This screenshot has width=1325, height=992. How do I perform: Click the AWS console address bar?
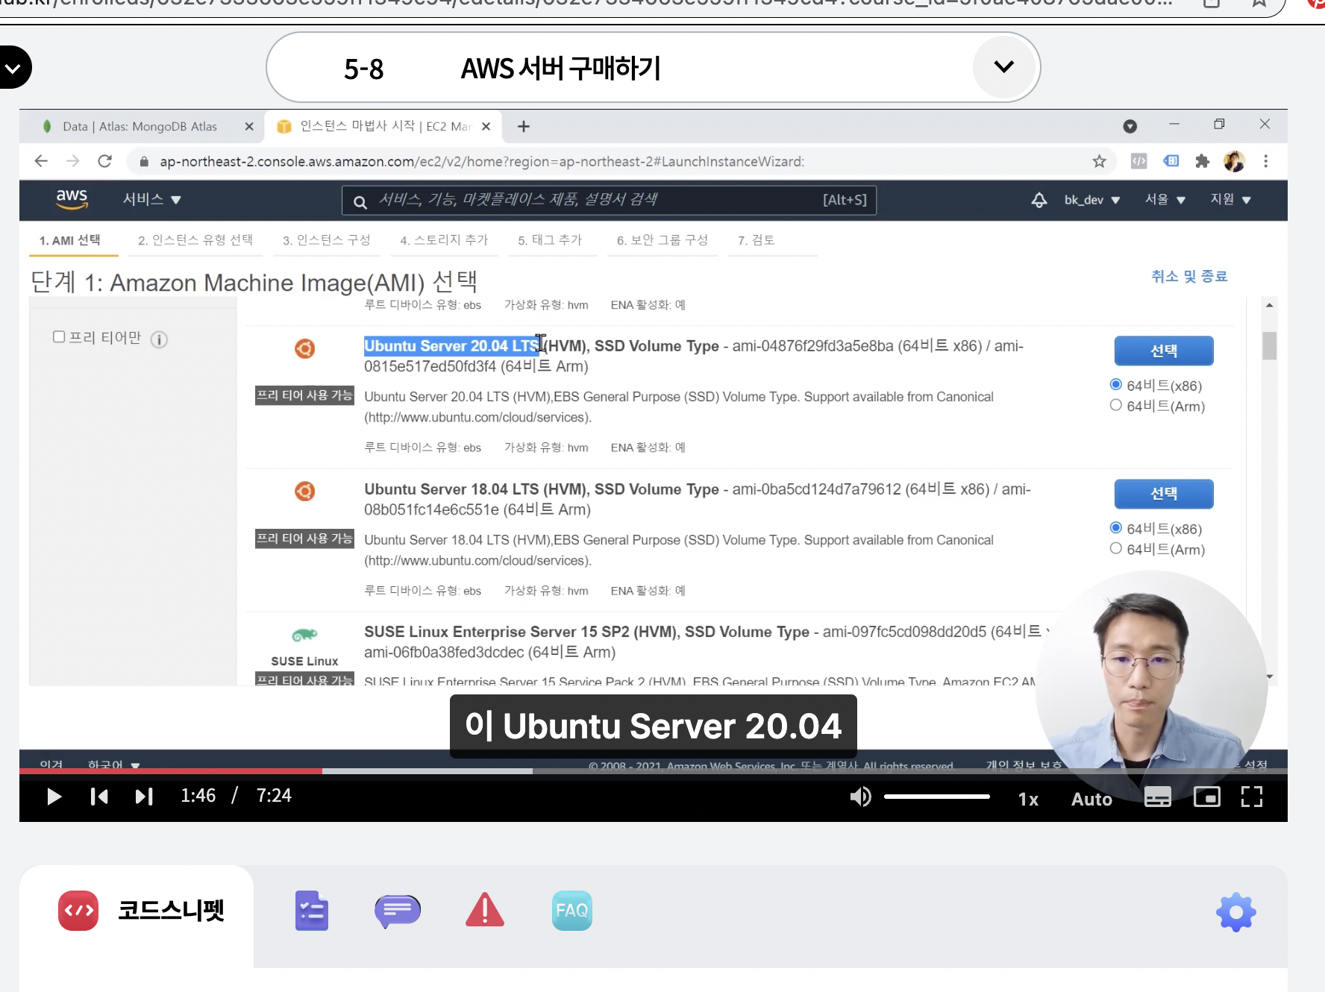pyautogui.click(x=482, y=161)
